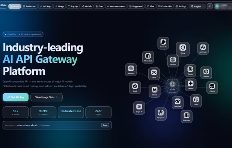The image size is (232, 148).
Task: Select the Azure AI provider icon
Action: [x=163, y=43]
